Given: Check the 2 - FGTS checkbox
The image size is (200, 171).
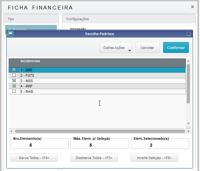Looking at the screenshot, I should click(x=14, y=75).
